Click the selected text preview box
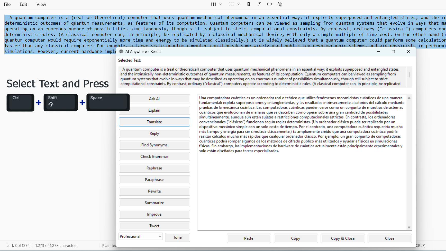Screen dimensions: 446x251 pos(265,76)
